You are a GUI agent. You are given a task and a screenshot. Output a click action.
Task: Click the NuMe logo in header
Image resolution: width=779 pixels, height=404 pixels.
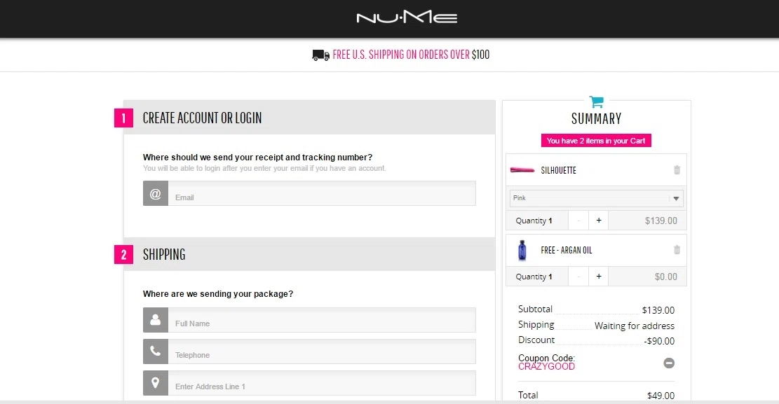407,18
